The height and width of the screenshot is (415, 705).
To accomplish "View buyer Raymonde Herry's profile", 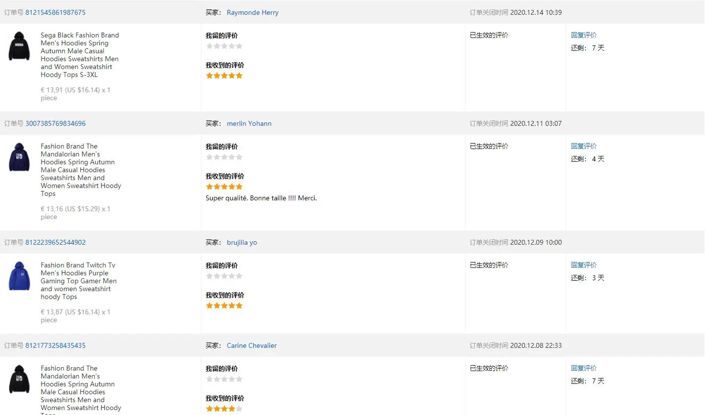I will coord(252,12).
